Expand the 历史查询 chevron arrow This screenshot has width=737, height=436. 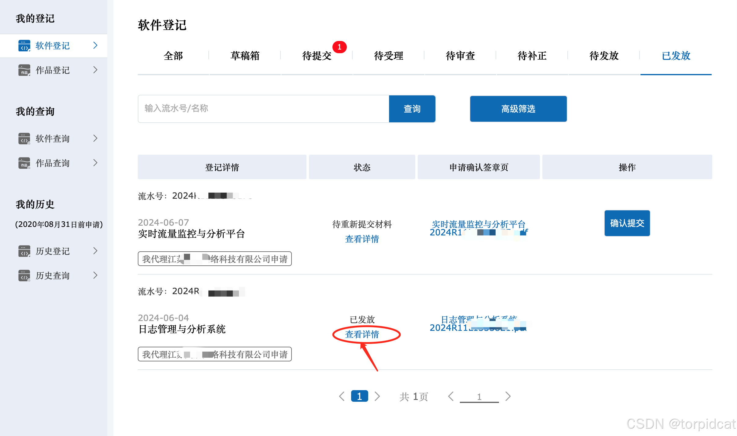click(x=95, y=275)
